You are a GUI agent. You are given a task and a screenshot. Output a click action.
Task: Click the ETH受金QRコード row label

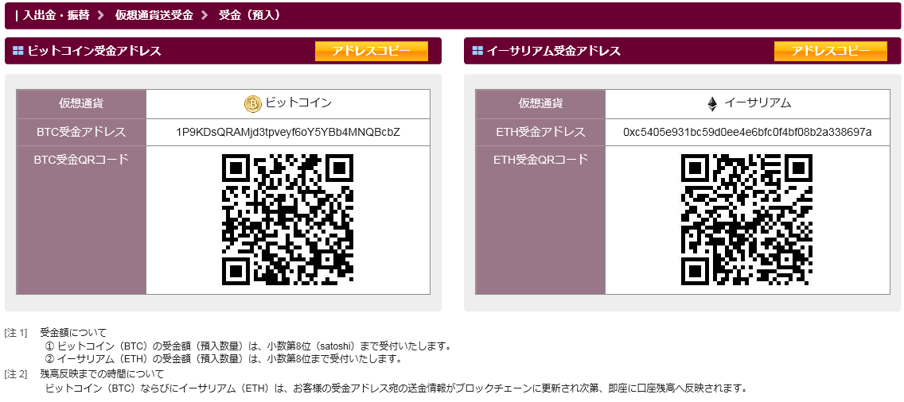[x=540, y=160]
